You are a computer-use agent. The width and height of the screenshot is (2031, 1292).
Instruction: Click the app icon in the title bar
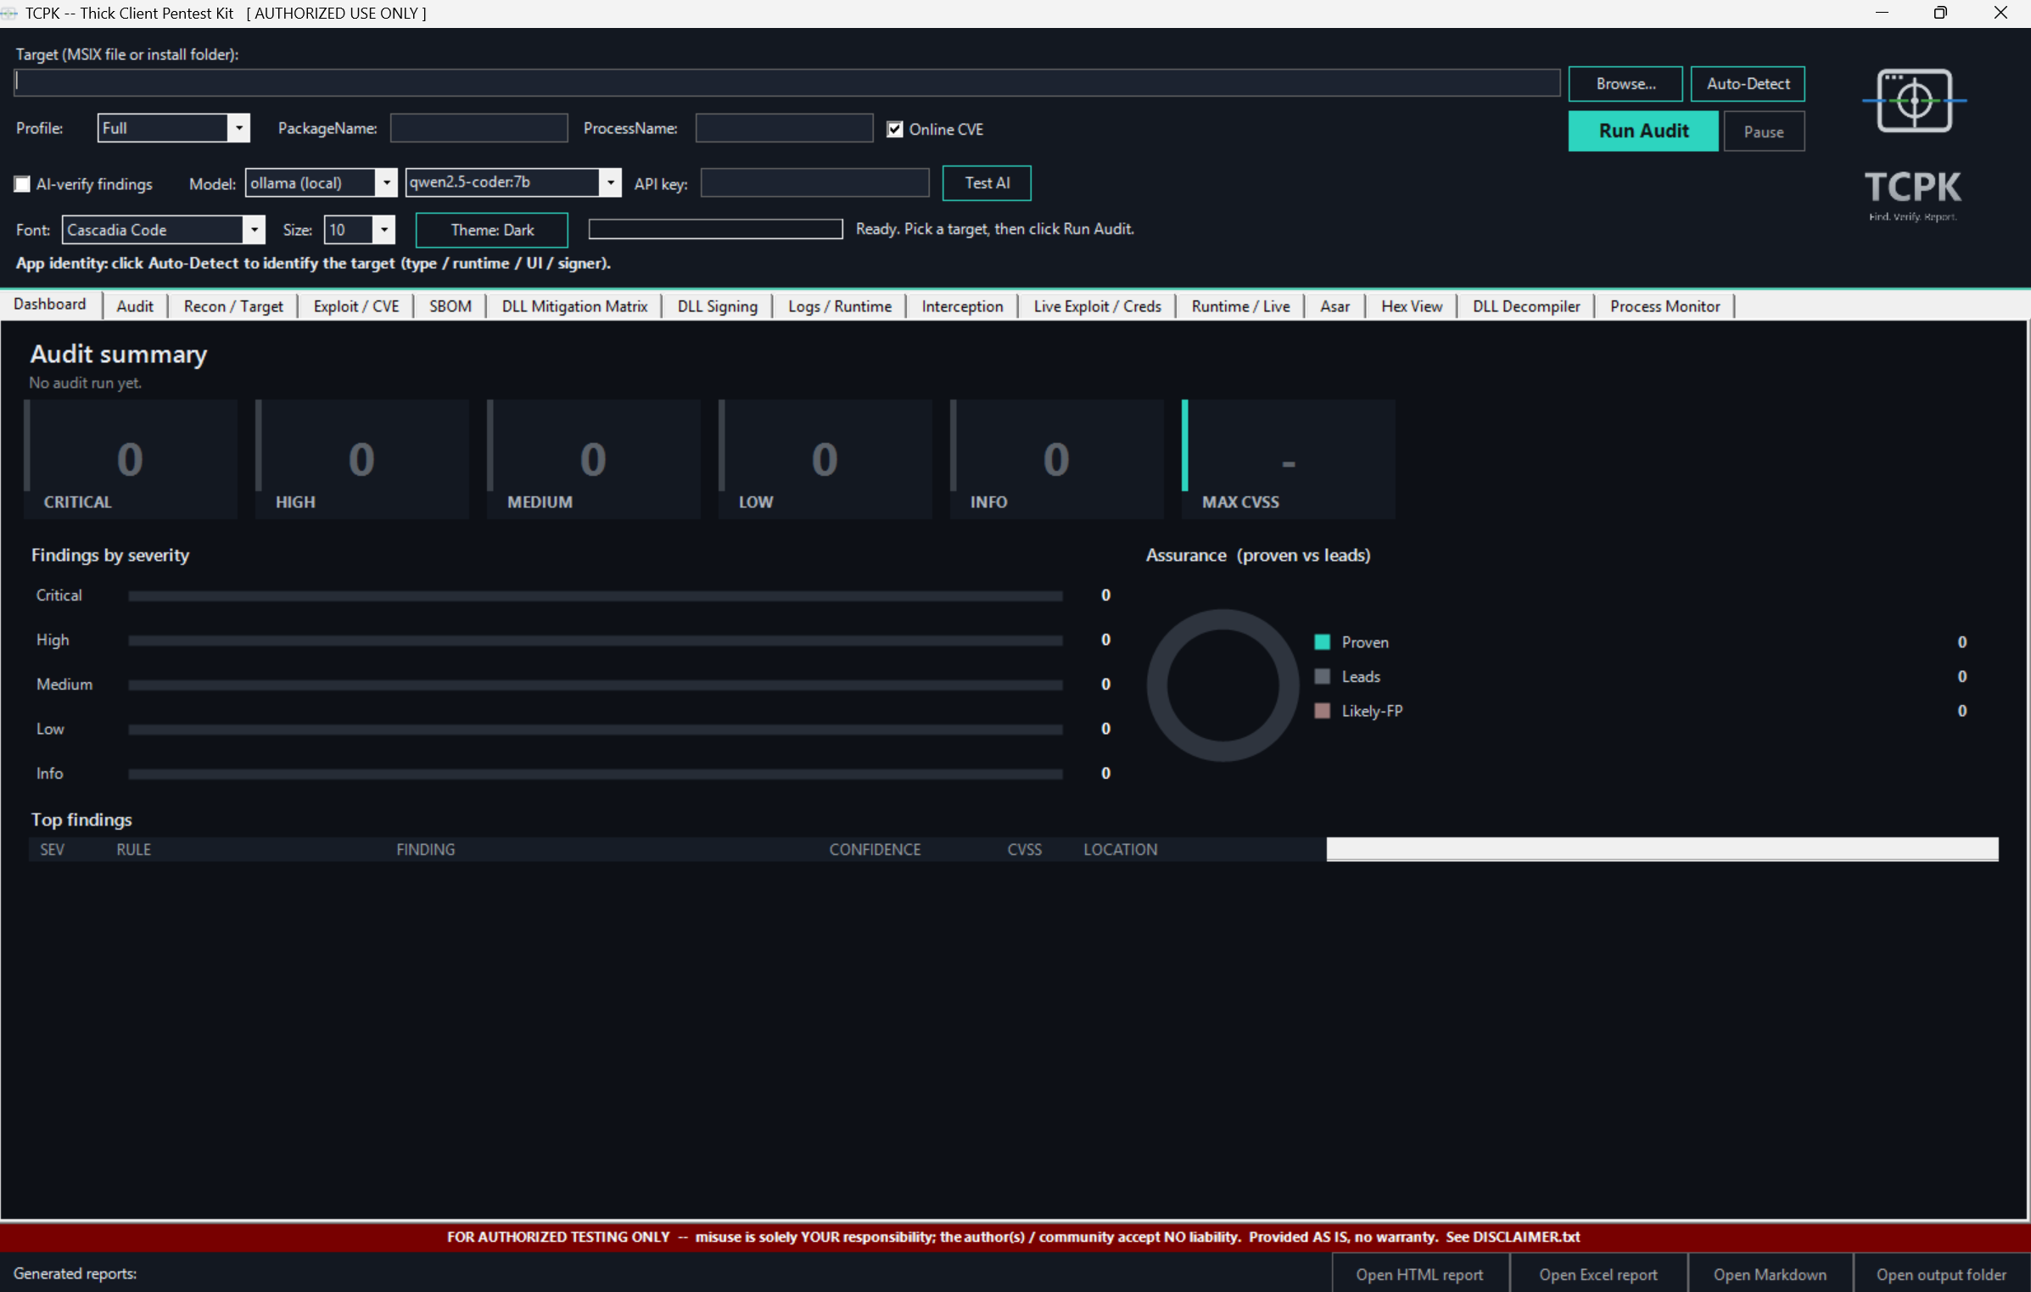pos(9,13)
